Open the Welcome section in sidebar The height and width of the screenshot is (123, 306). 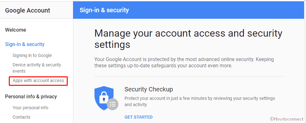pos(15,30)
